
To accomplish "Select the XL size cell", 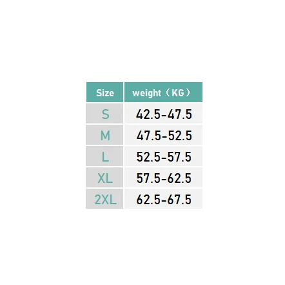I will pos(104,177).
